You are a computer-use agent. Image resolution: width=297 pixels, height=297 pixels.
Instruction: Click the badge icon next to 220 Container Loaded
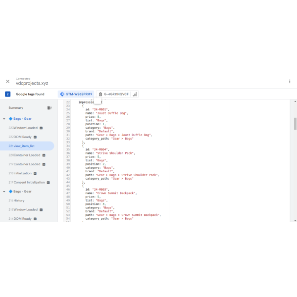44,155
